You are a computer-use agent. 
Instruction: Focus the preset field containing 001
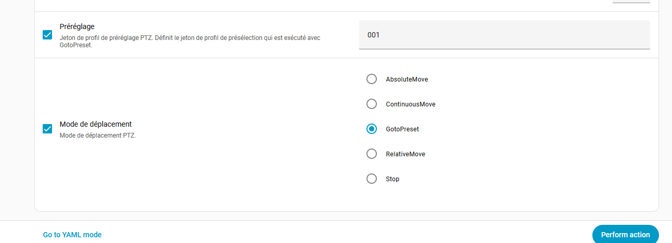click(x=504, y=35)
